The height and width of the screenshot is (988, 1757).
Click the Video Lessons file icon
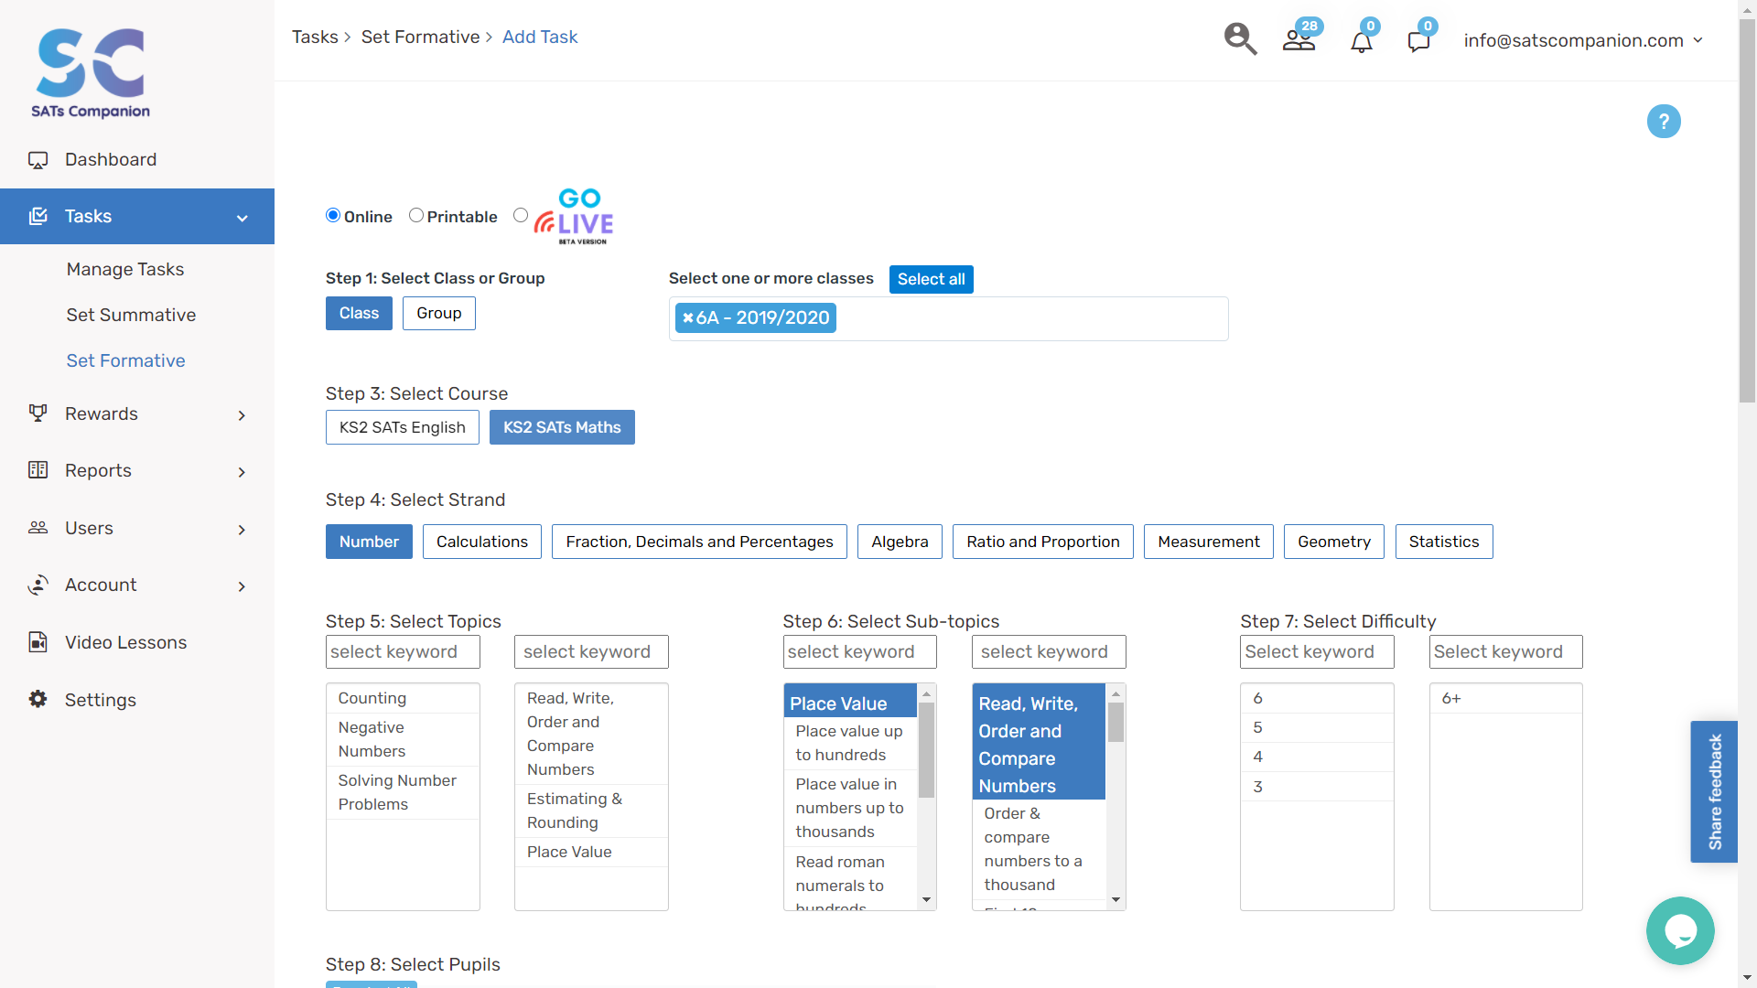point(38,642)
